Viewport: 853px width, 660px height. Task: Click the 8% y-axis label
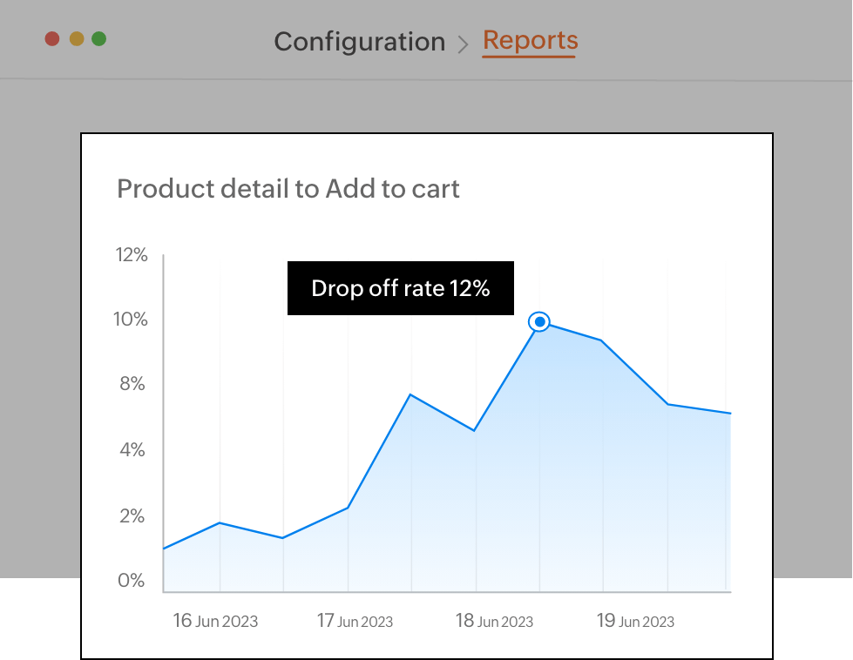[132, 385]
